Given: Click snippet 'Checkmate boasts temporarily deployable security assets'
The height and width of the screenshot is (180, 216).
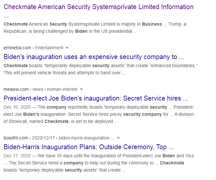Looking at the screenshot, I should 101,69.
